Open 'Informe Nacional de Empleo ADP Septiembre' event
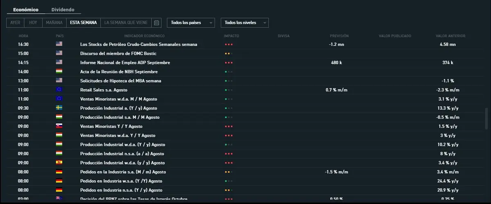 pyautogui.click(x=125, y=63)
